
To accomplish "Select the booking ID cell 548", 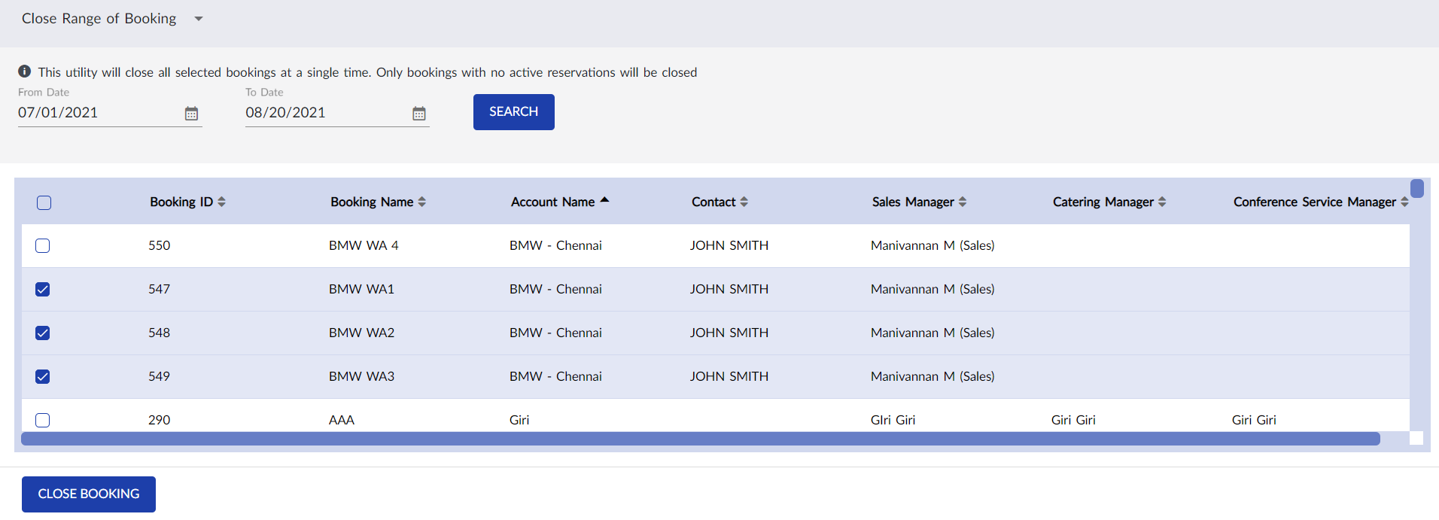I will point(160,333).
